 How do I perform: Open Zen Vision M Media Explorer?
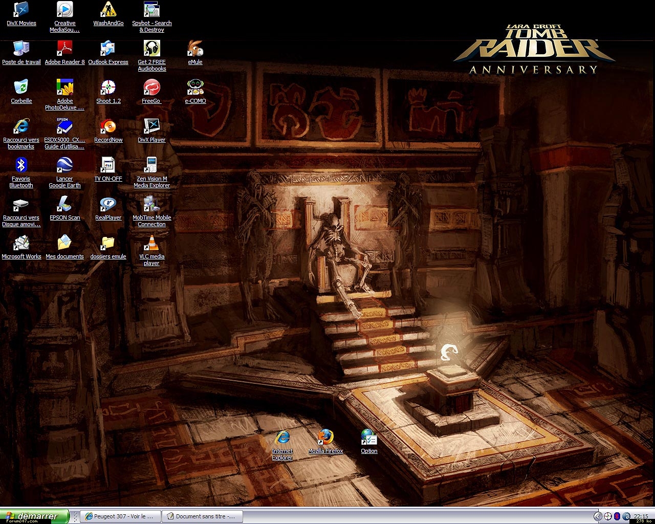tap(152, 173)
